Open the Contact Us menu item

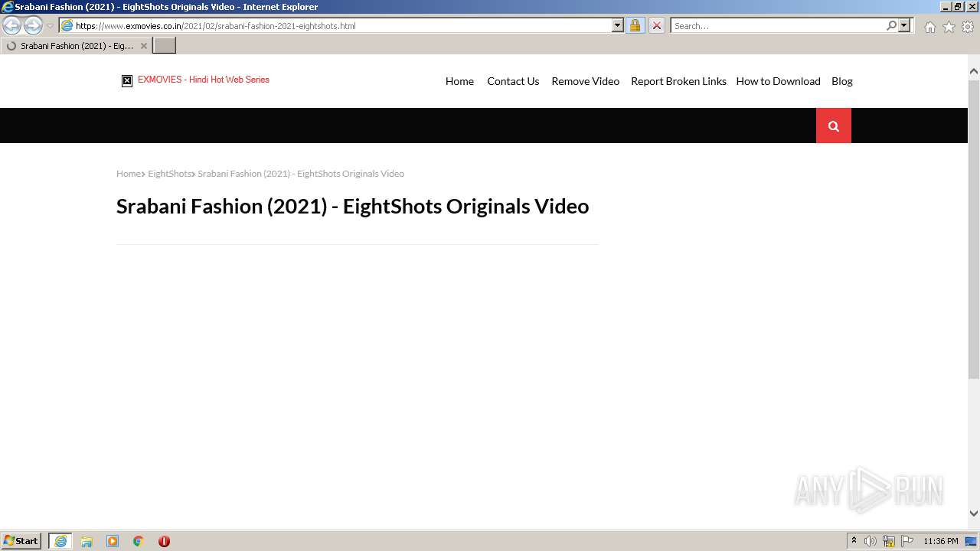(x=513, y=81)
